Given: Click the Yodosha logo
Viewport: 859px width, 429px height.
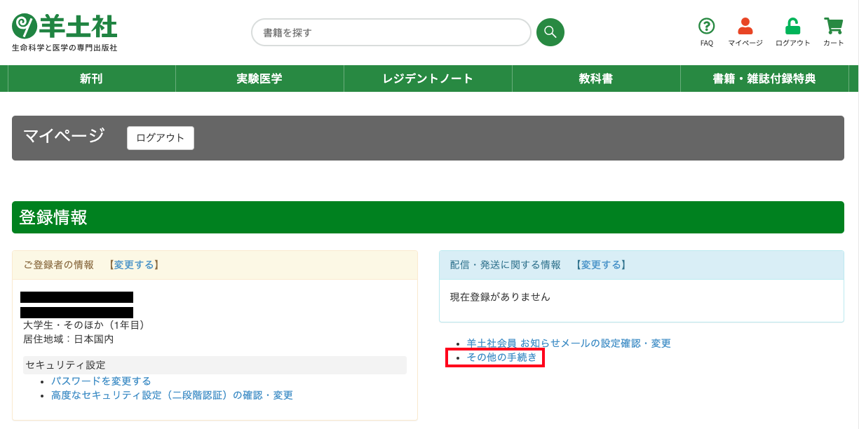Looking at the screenshot, I should pyautogui.click(x=65, y=32).
